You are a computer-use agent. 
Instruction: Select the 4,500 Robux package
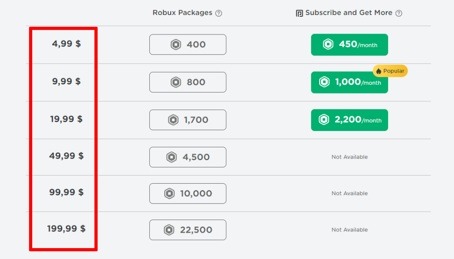point(188,157)
